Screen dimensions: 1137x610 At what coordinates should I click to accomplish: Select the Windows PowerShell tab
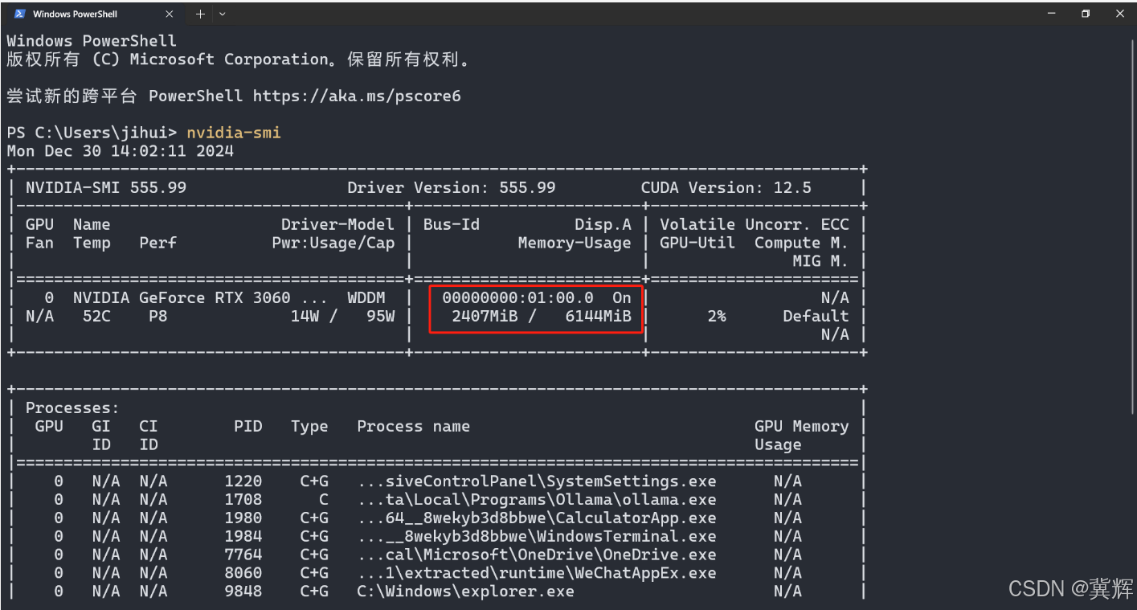coord(94,14)
